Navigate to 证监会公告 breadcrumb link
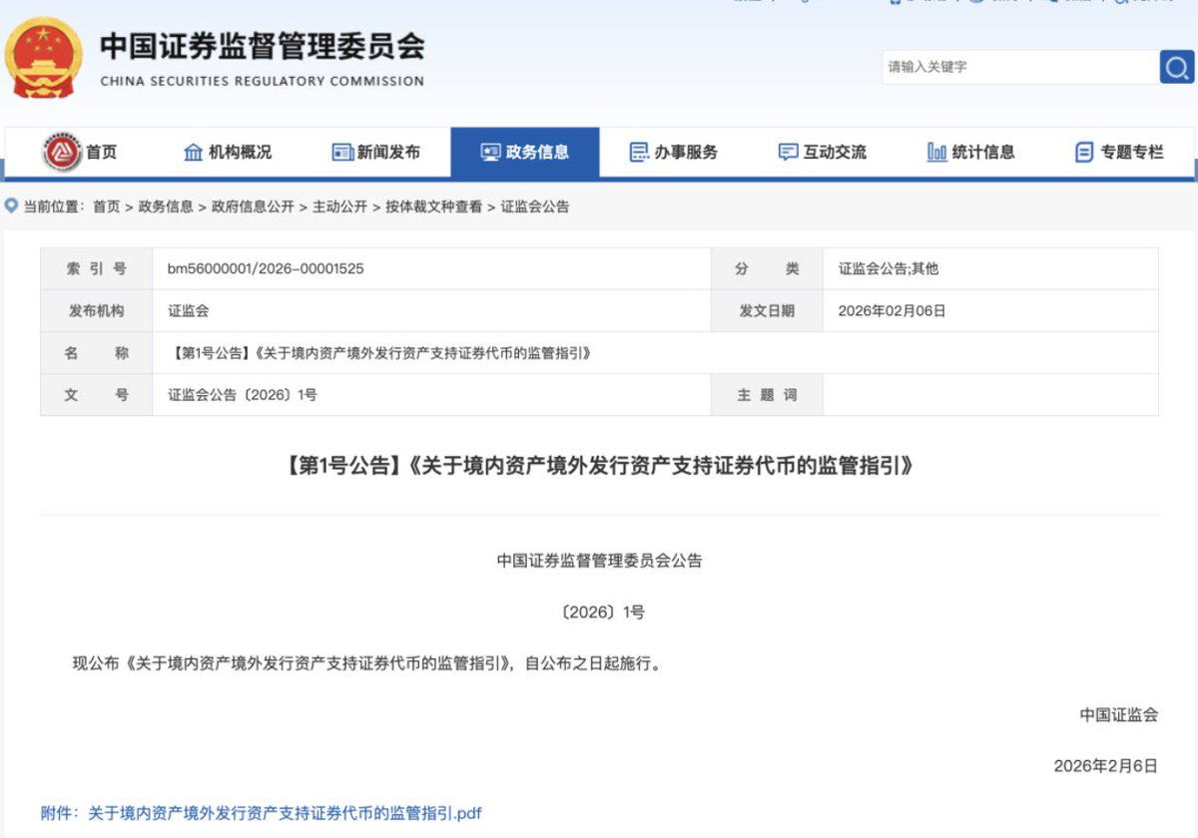The width and height of the screenshot is (1198, 838). pyautogui.click(x=535, y=207)
